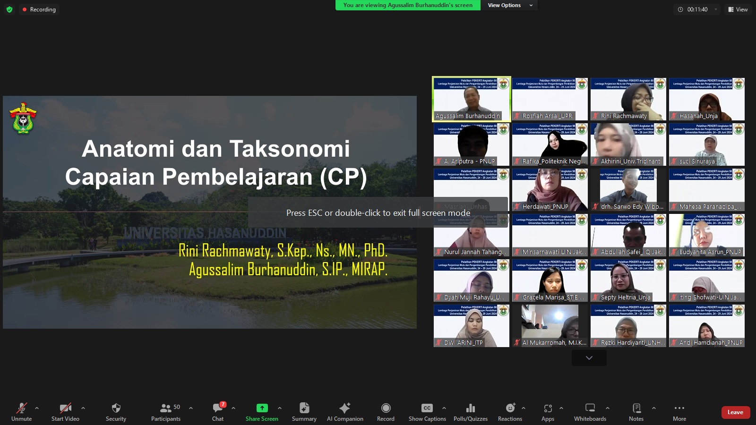The width and height of the screenshot is (756, 425).
Task: Select Rosfiah Arsal_UPRI video tile
Action: click(x=550, y=99)
